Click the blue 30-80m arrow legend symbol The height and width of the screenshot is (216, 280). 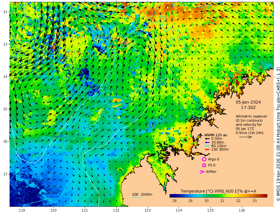pyautogui.click(x=207, y=142)
